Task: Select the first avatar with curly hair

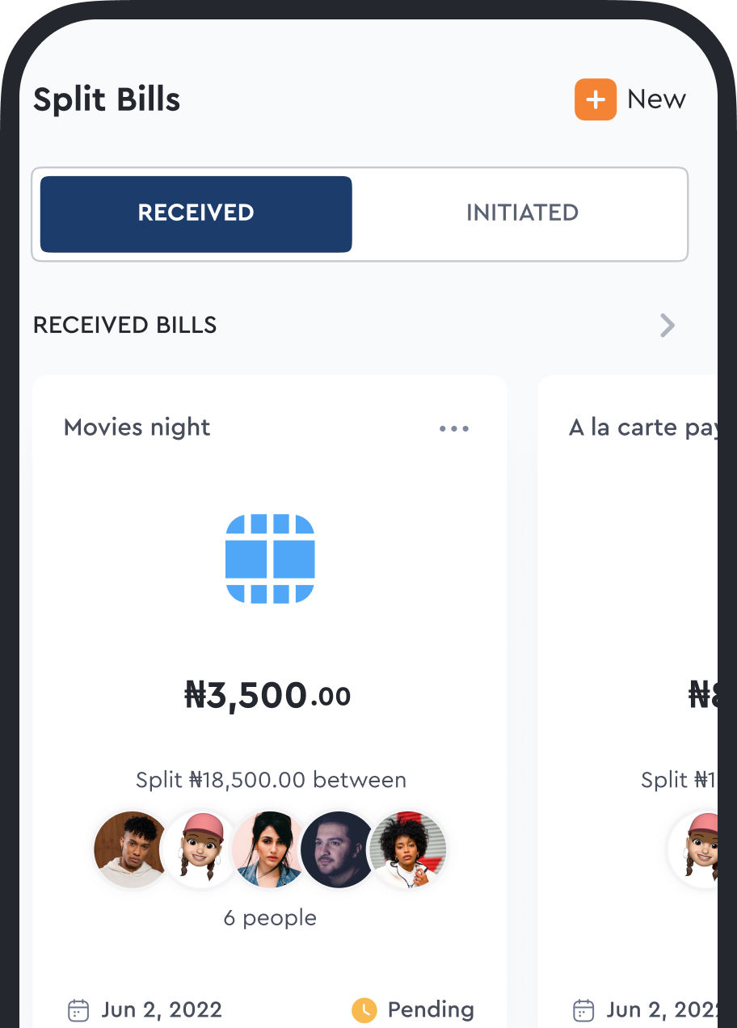Action: 132,849
